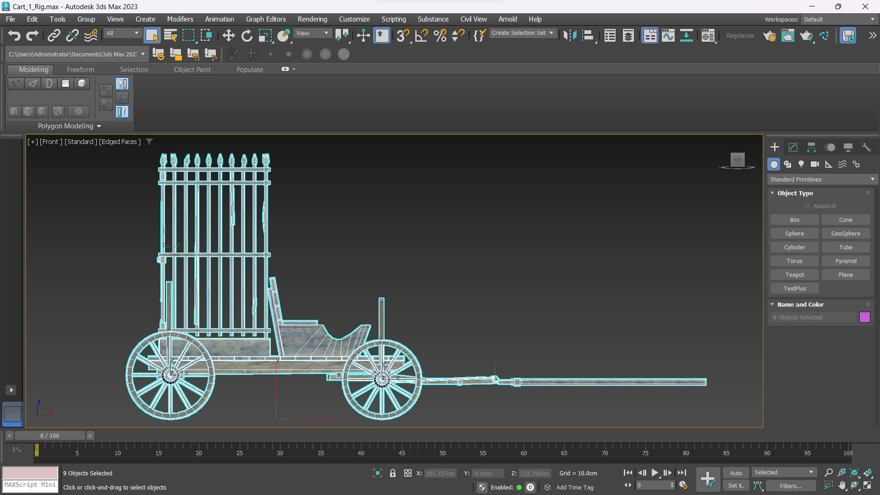
Task: Click frame 50 on the timeline
Action: pyautogui.click(x=442, y=453)
